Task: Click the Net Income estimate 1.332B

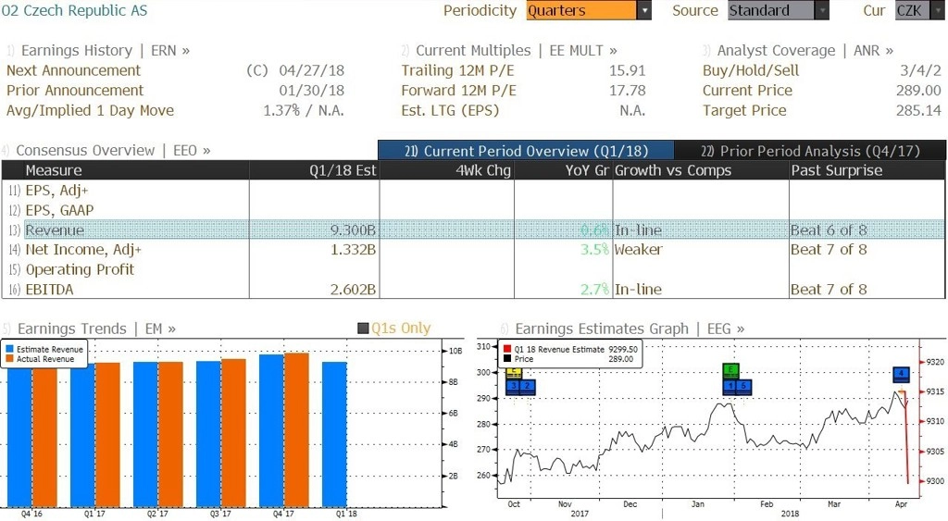Action: (x=353, y=250)
